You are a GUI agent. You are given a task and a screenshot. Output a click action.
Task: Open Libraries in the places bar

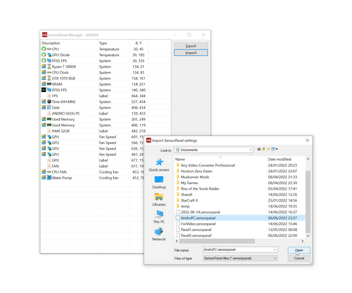[159, 199]
